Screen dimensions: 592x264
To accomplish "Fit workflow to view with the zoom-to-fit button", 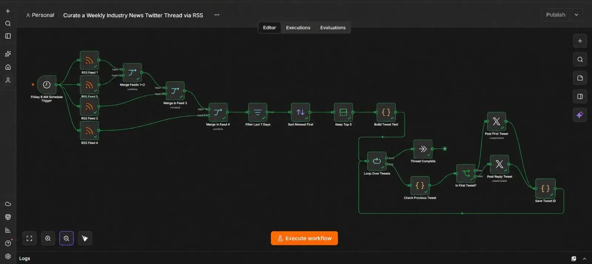I will [29, 238].
